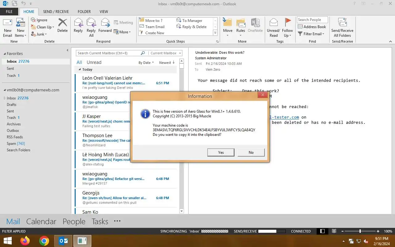Open the Current Mailbox scope dropdown

click(x=165, y=53)
